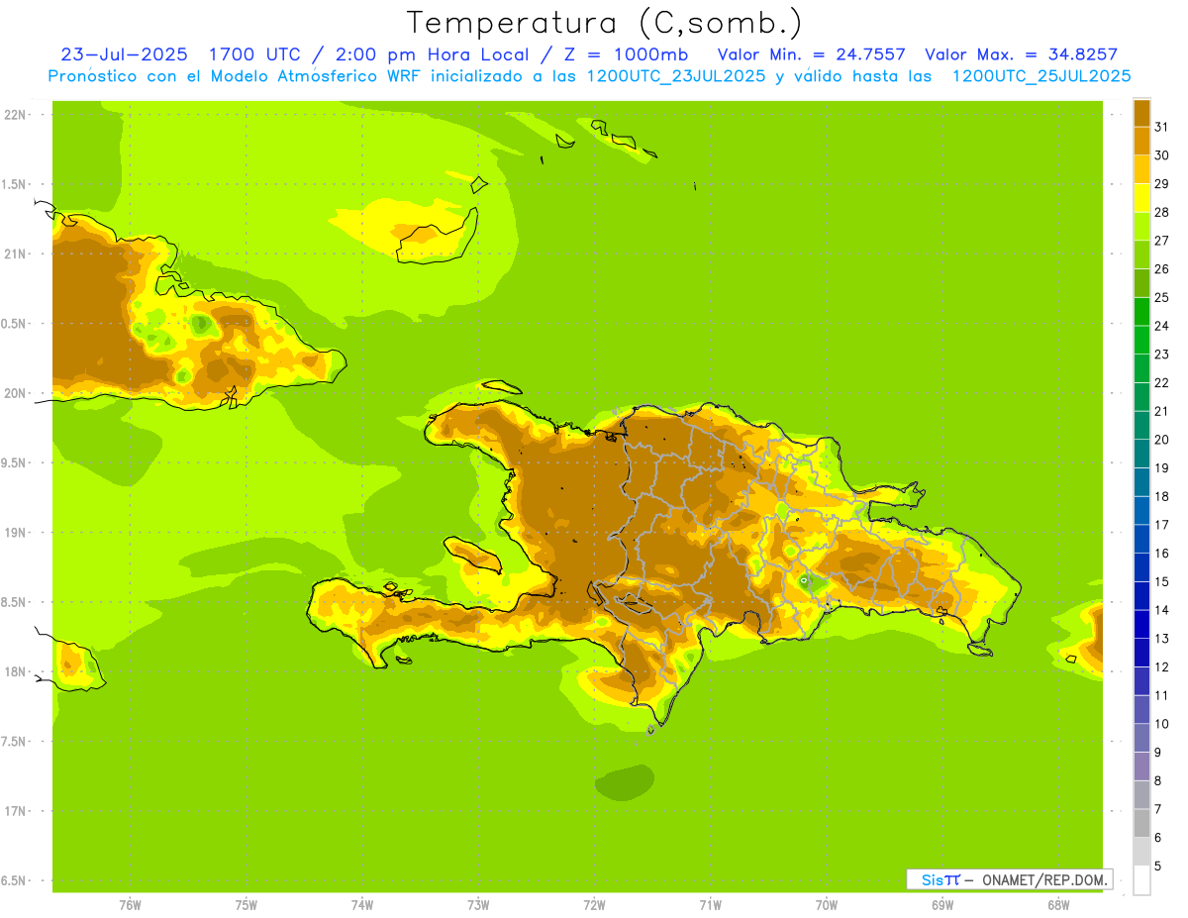Click the legend value label '5'
The image size is (1188, 918).
[x=1158, y=867]
